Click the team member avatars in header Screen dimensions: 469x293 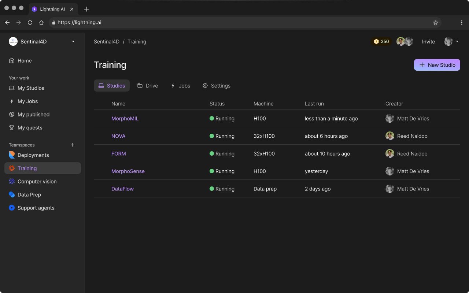pyautogui.click(x=405, y=42)
